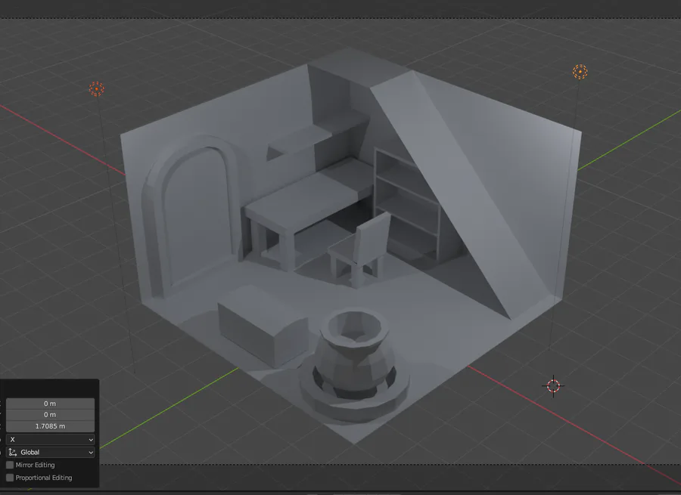The height and width of the screenshot is (495, 681).
Task: Enable the Mirror Editing checkbox
Action: [10, 465]
